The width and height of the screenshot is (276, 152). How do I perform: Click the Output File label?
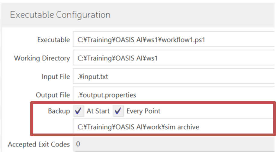click(x=53, y=95)
